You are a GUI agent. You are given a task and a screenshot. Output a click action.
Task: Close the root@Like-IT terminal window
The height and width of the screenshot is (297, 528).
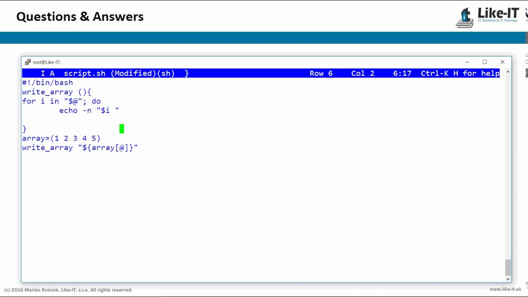pyautogui.click(x=502, y=62)
